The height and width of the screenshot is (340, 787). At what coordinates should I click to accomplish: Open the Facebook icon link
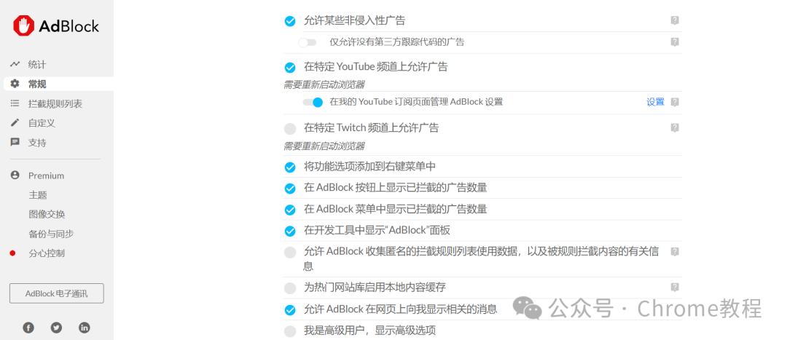28,328
